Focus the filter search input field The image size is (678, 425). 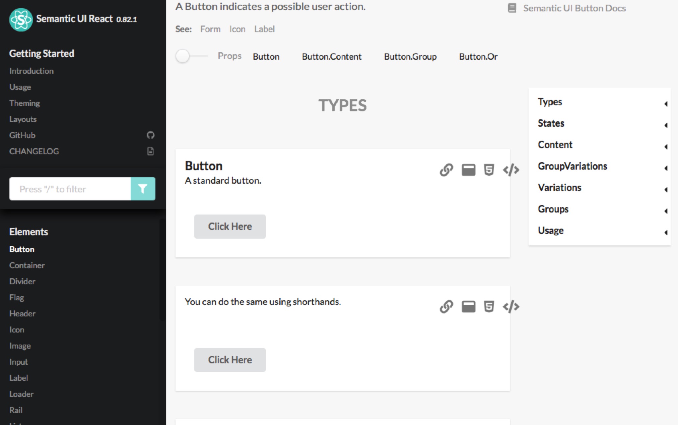(70, 189)
